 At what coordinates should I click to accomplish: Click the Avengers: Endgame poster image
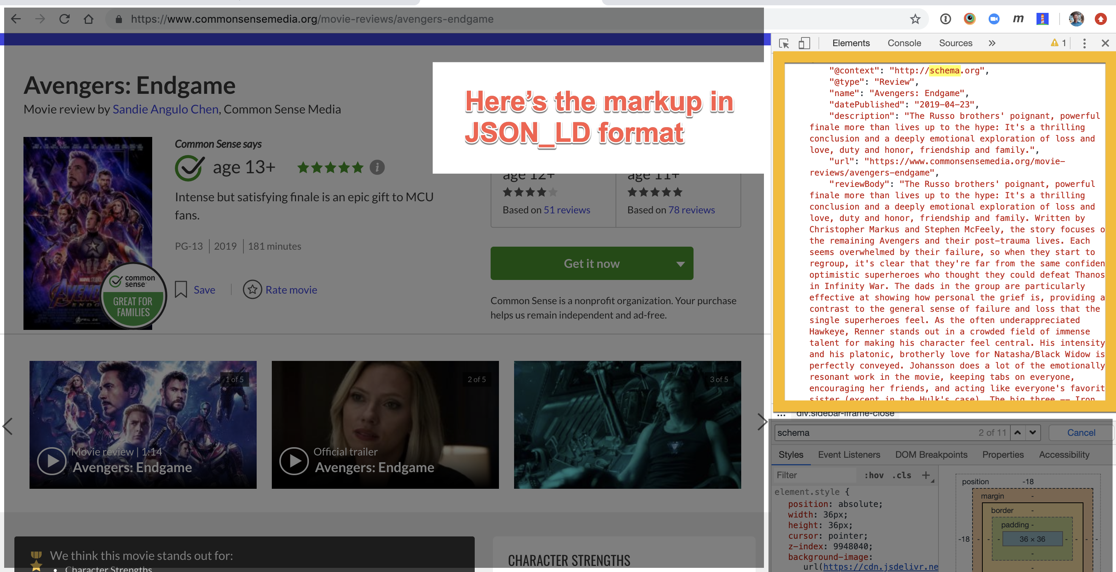87,233
